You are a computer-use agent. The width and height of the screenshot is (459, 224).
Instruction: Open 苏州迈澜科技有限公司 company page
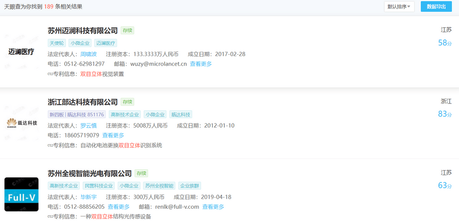(x=82, y=31)
